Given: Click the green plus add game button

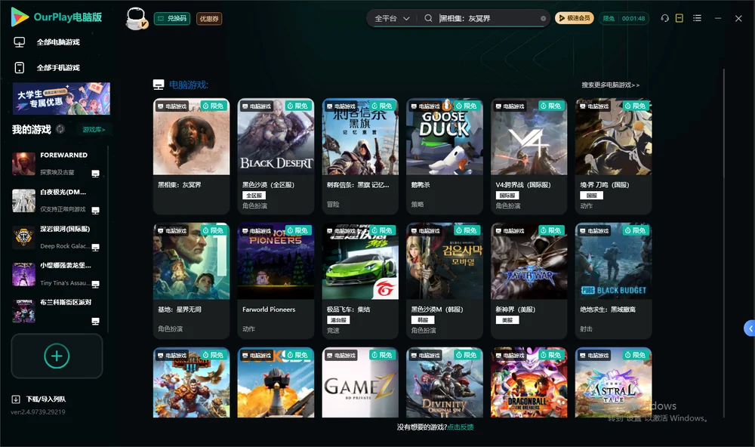Looking at the screenshot, I should click(57, 356).
